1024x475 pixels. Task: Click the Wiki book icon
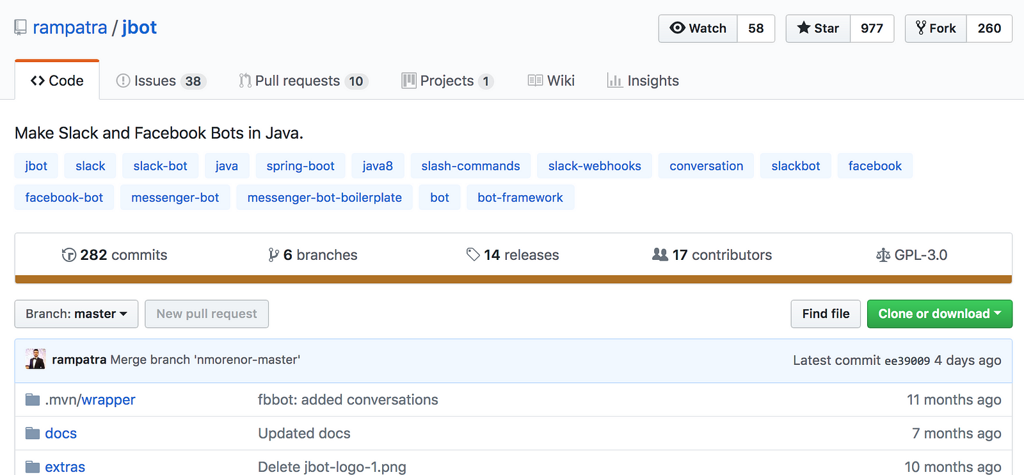tap(535, 81)
